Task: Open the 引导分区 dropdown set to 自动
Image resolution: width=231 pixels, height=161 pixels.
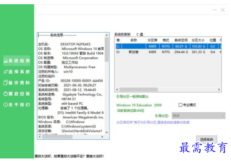Action: coord(198,116)
